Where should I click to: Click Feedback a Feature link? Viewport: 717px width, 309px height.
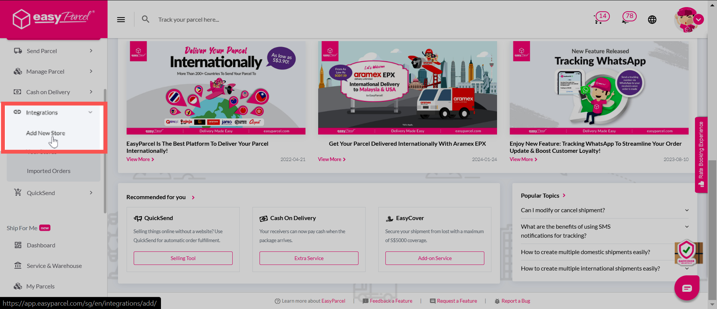coord(388,301)
